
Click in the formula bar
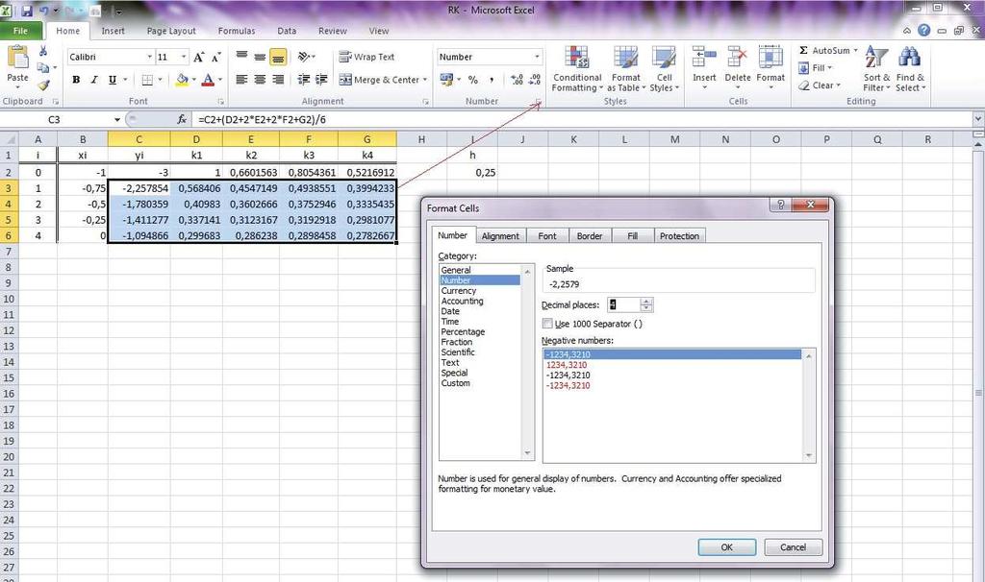click(583, 119)
